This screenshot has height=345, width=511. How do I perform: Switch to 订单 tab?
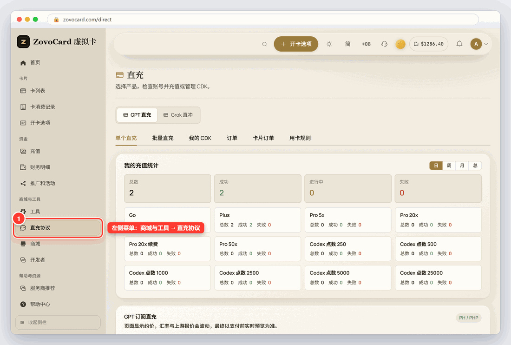pos(232,138)
